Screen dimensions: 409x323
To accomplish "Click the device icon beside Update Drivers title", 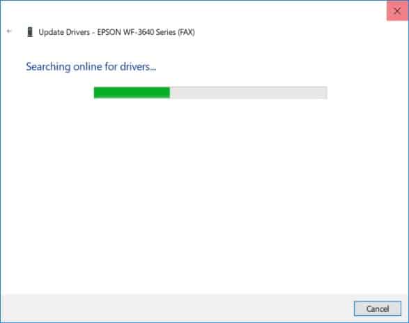I will tap(30, 32).
